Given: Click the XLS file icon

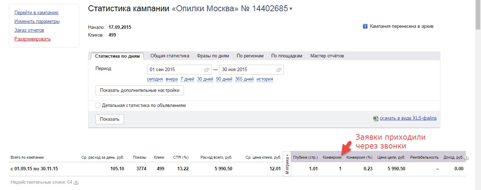Looking at the screenshot, I should point(376,119).
